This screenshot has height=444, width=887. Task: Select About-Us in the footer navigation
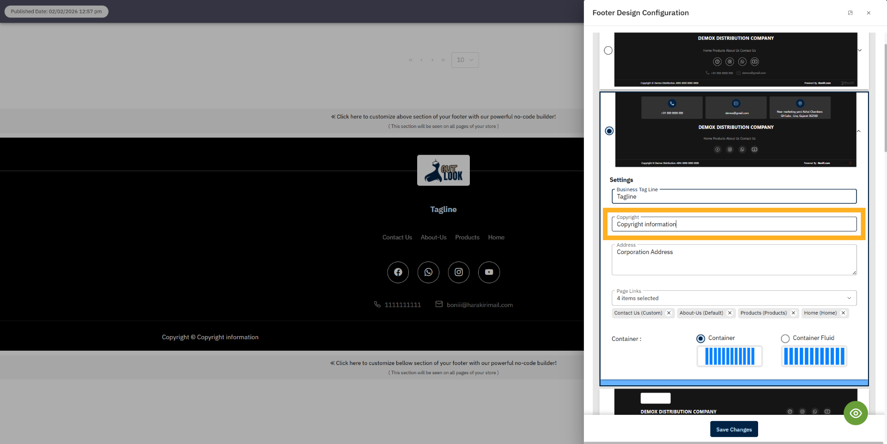point(433,237)
